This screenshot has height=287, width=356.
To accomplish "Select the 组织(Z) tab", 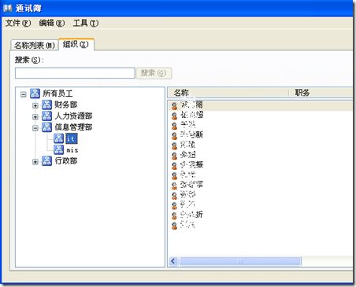I will (x=76, y=44).
